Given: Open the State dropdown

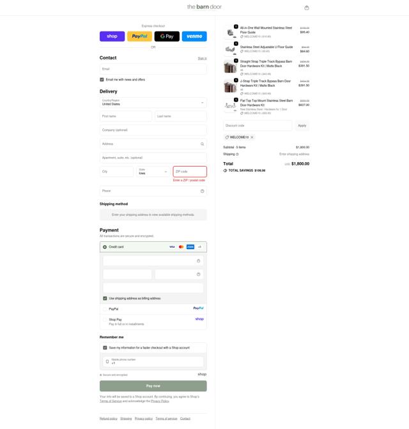Looking at the screenshot, I should tap(153, 172).
